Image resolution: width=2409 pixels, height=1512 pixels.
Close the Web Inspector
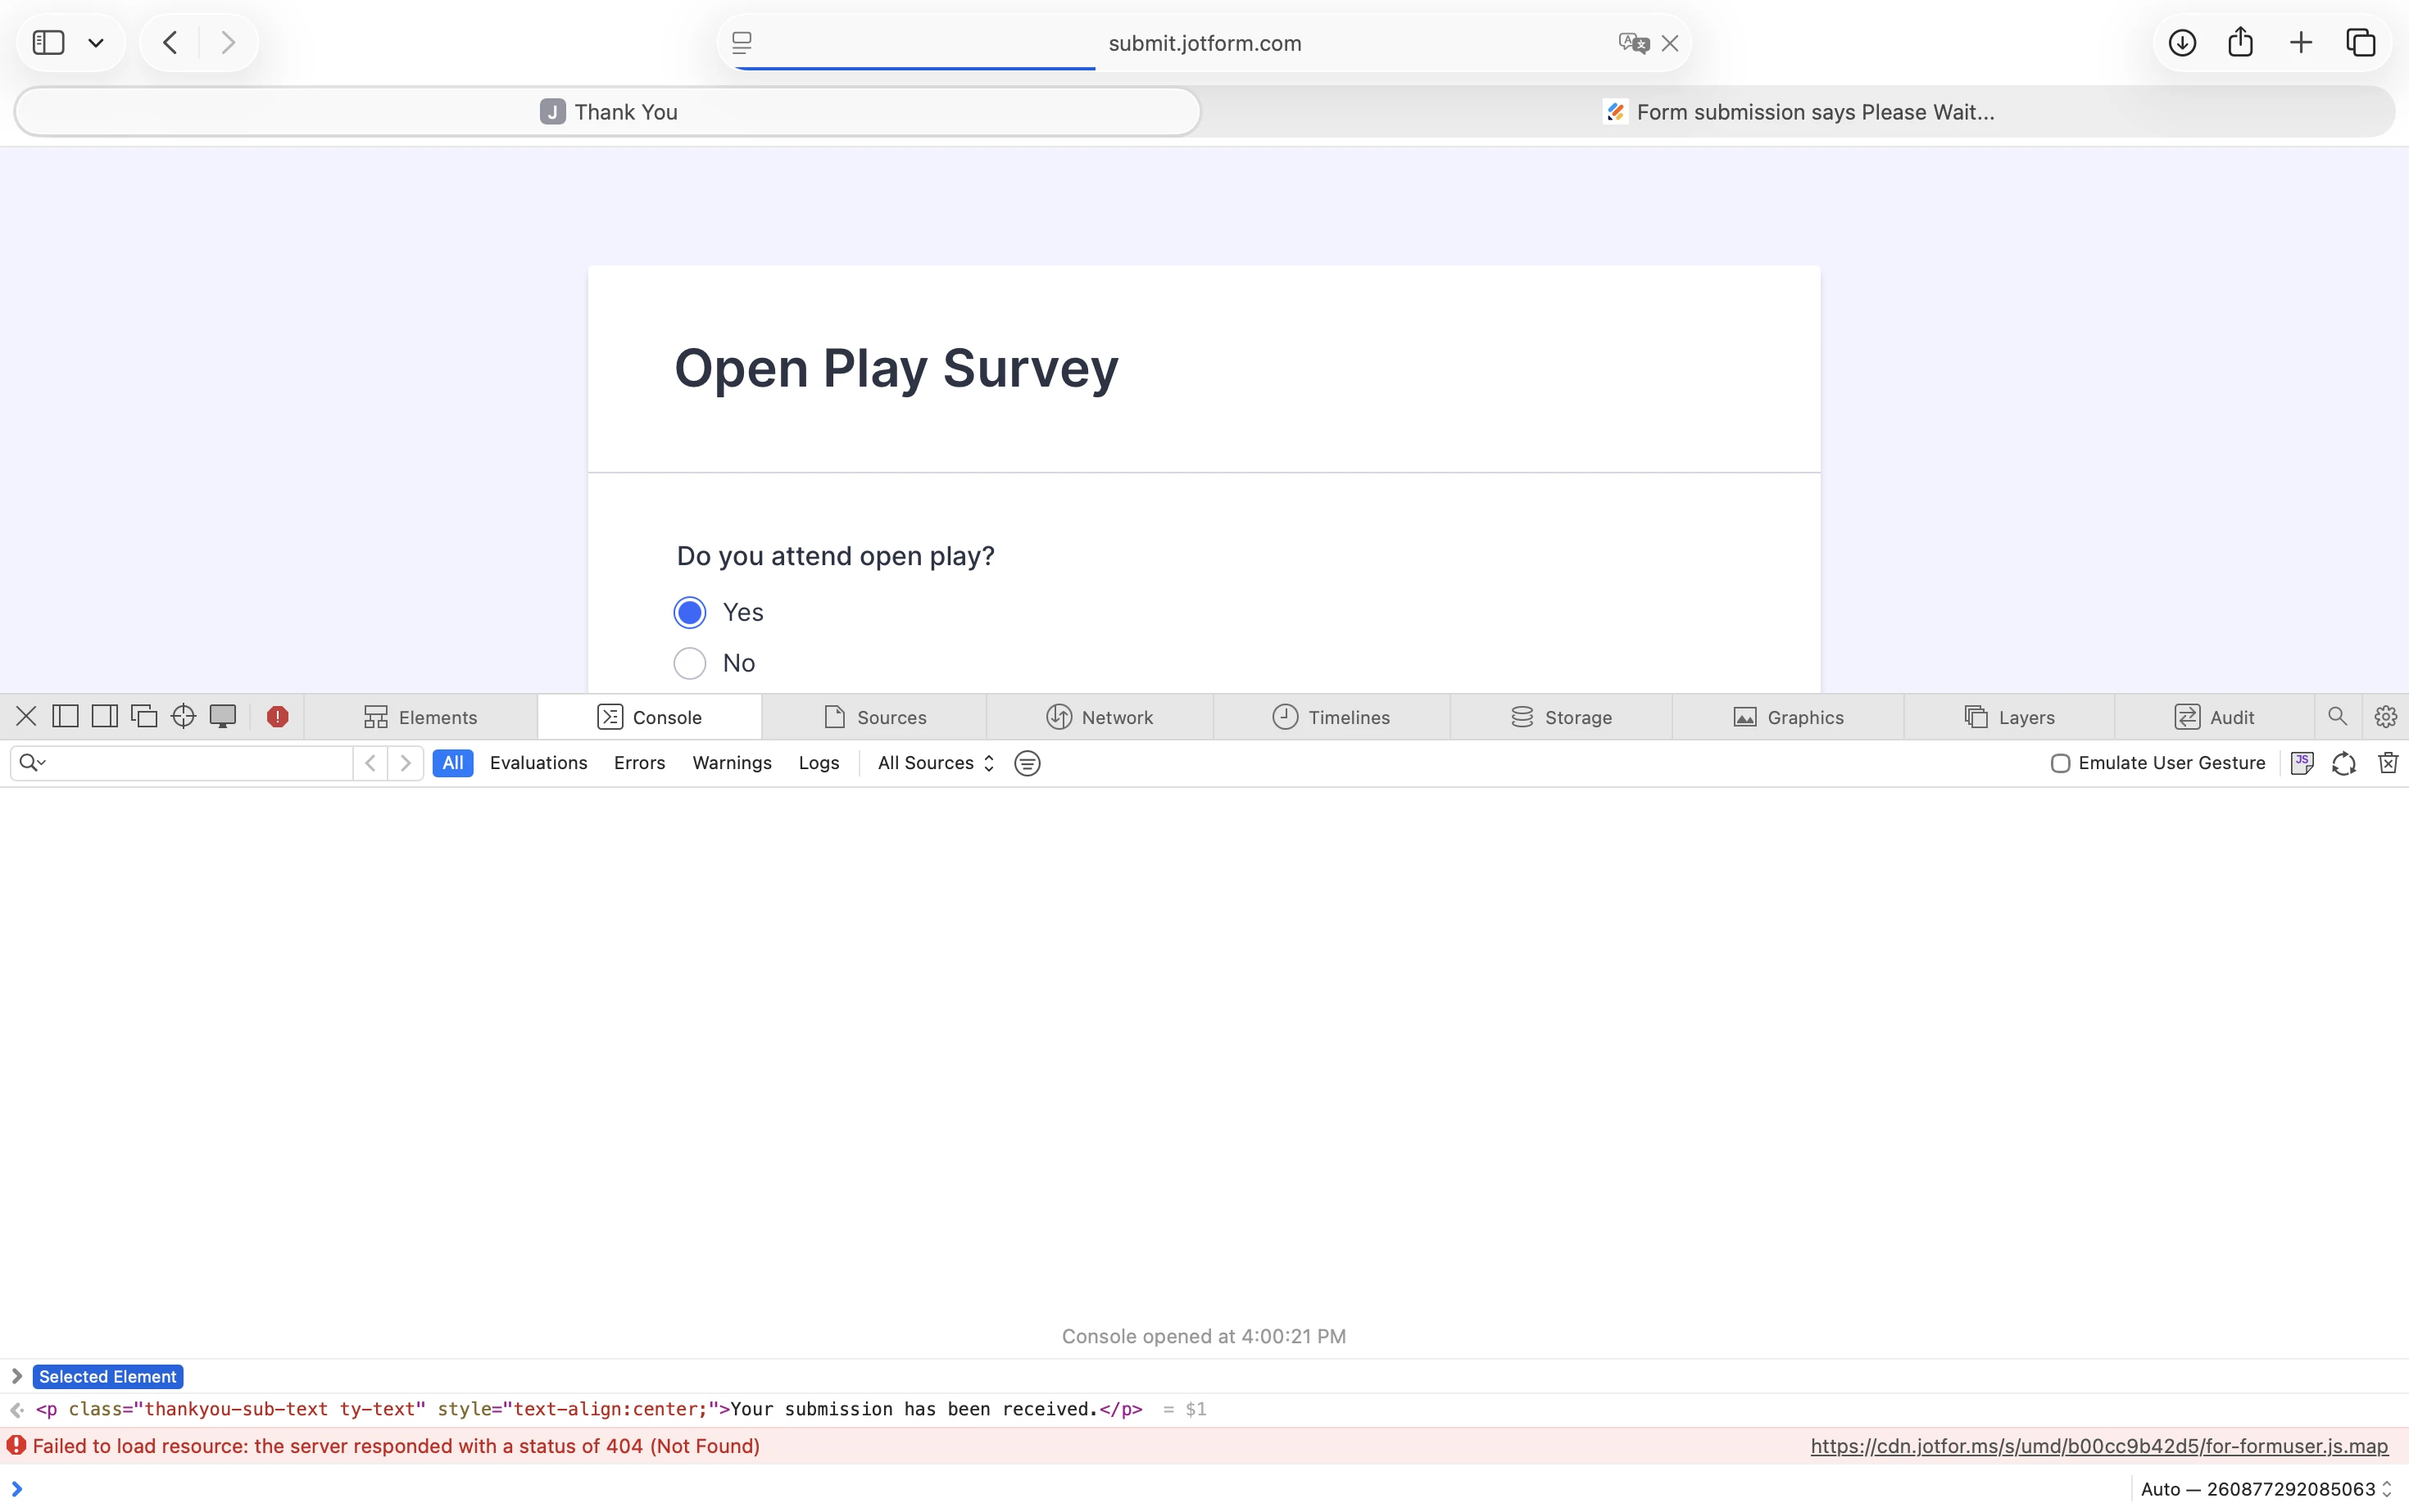26,716
